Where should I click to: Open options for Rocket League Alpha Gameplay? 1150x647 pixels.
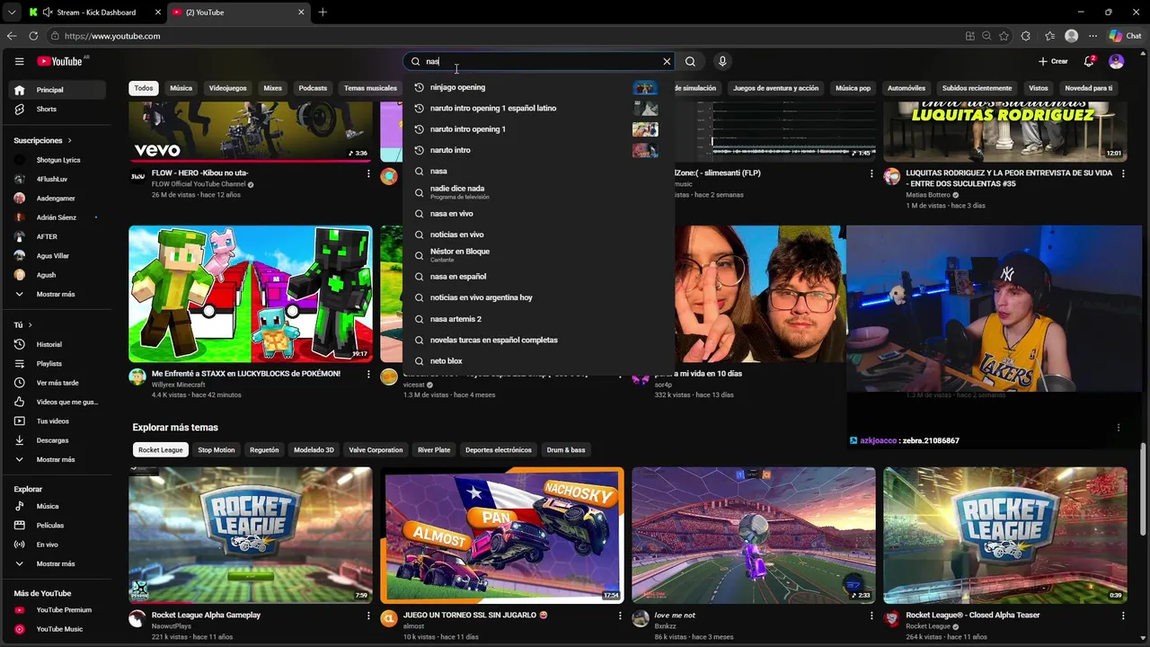(368, 616)
